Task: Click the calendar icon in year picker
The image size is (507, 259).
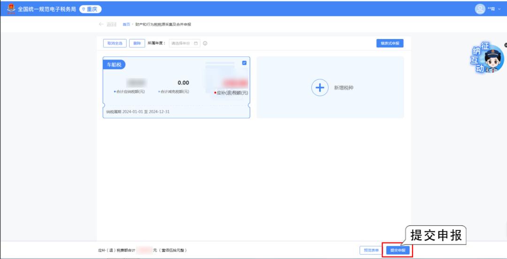Action: point(196,43)
